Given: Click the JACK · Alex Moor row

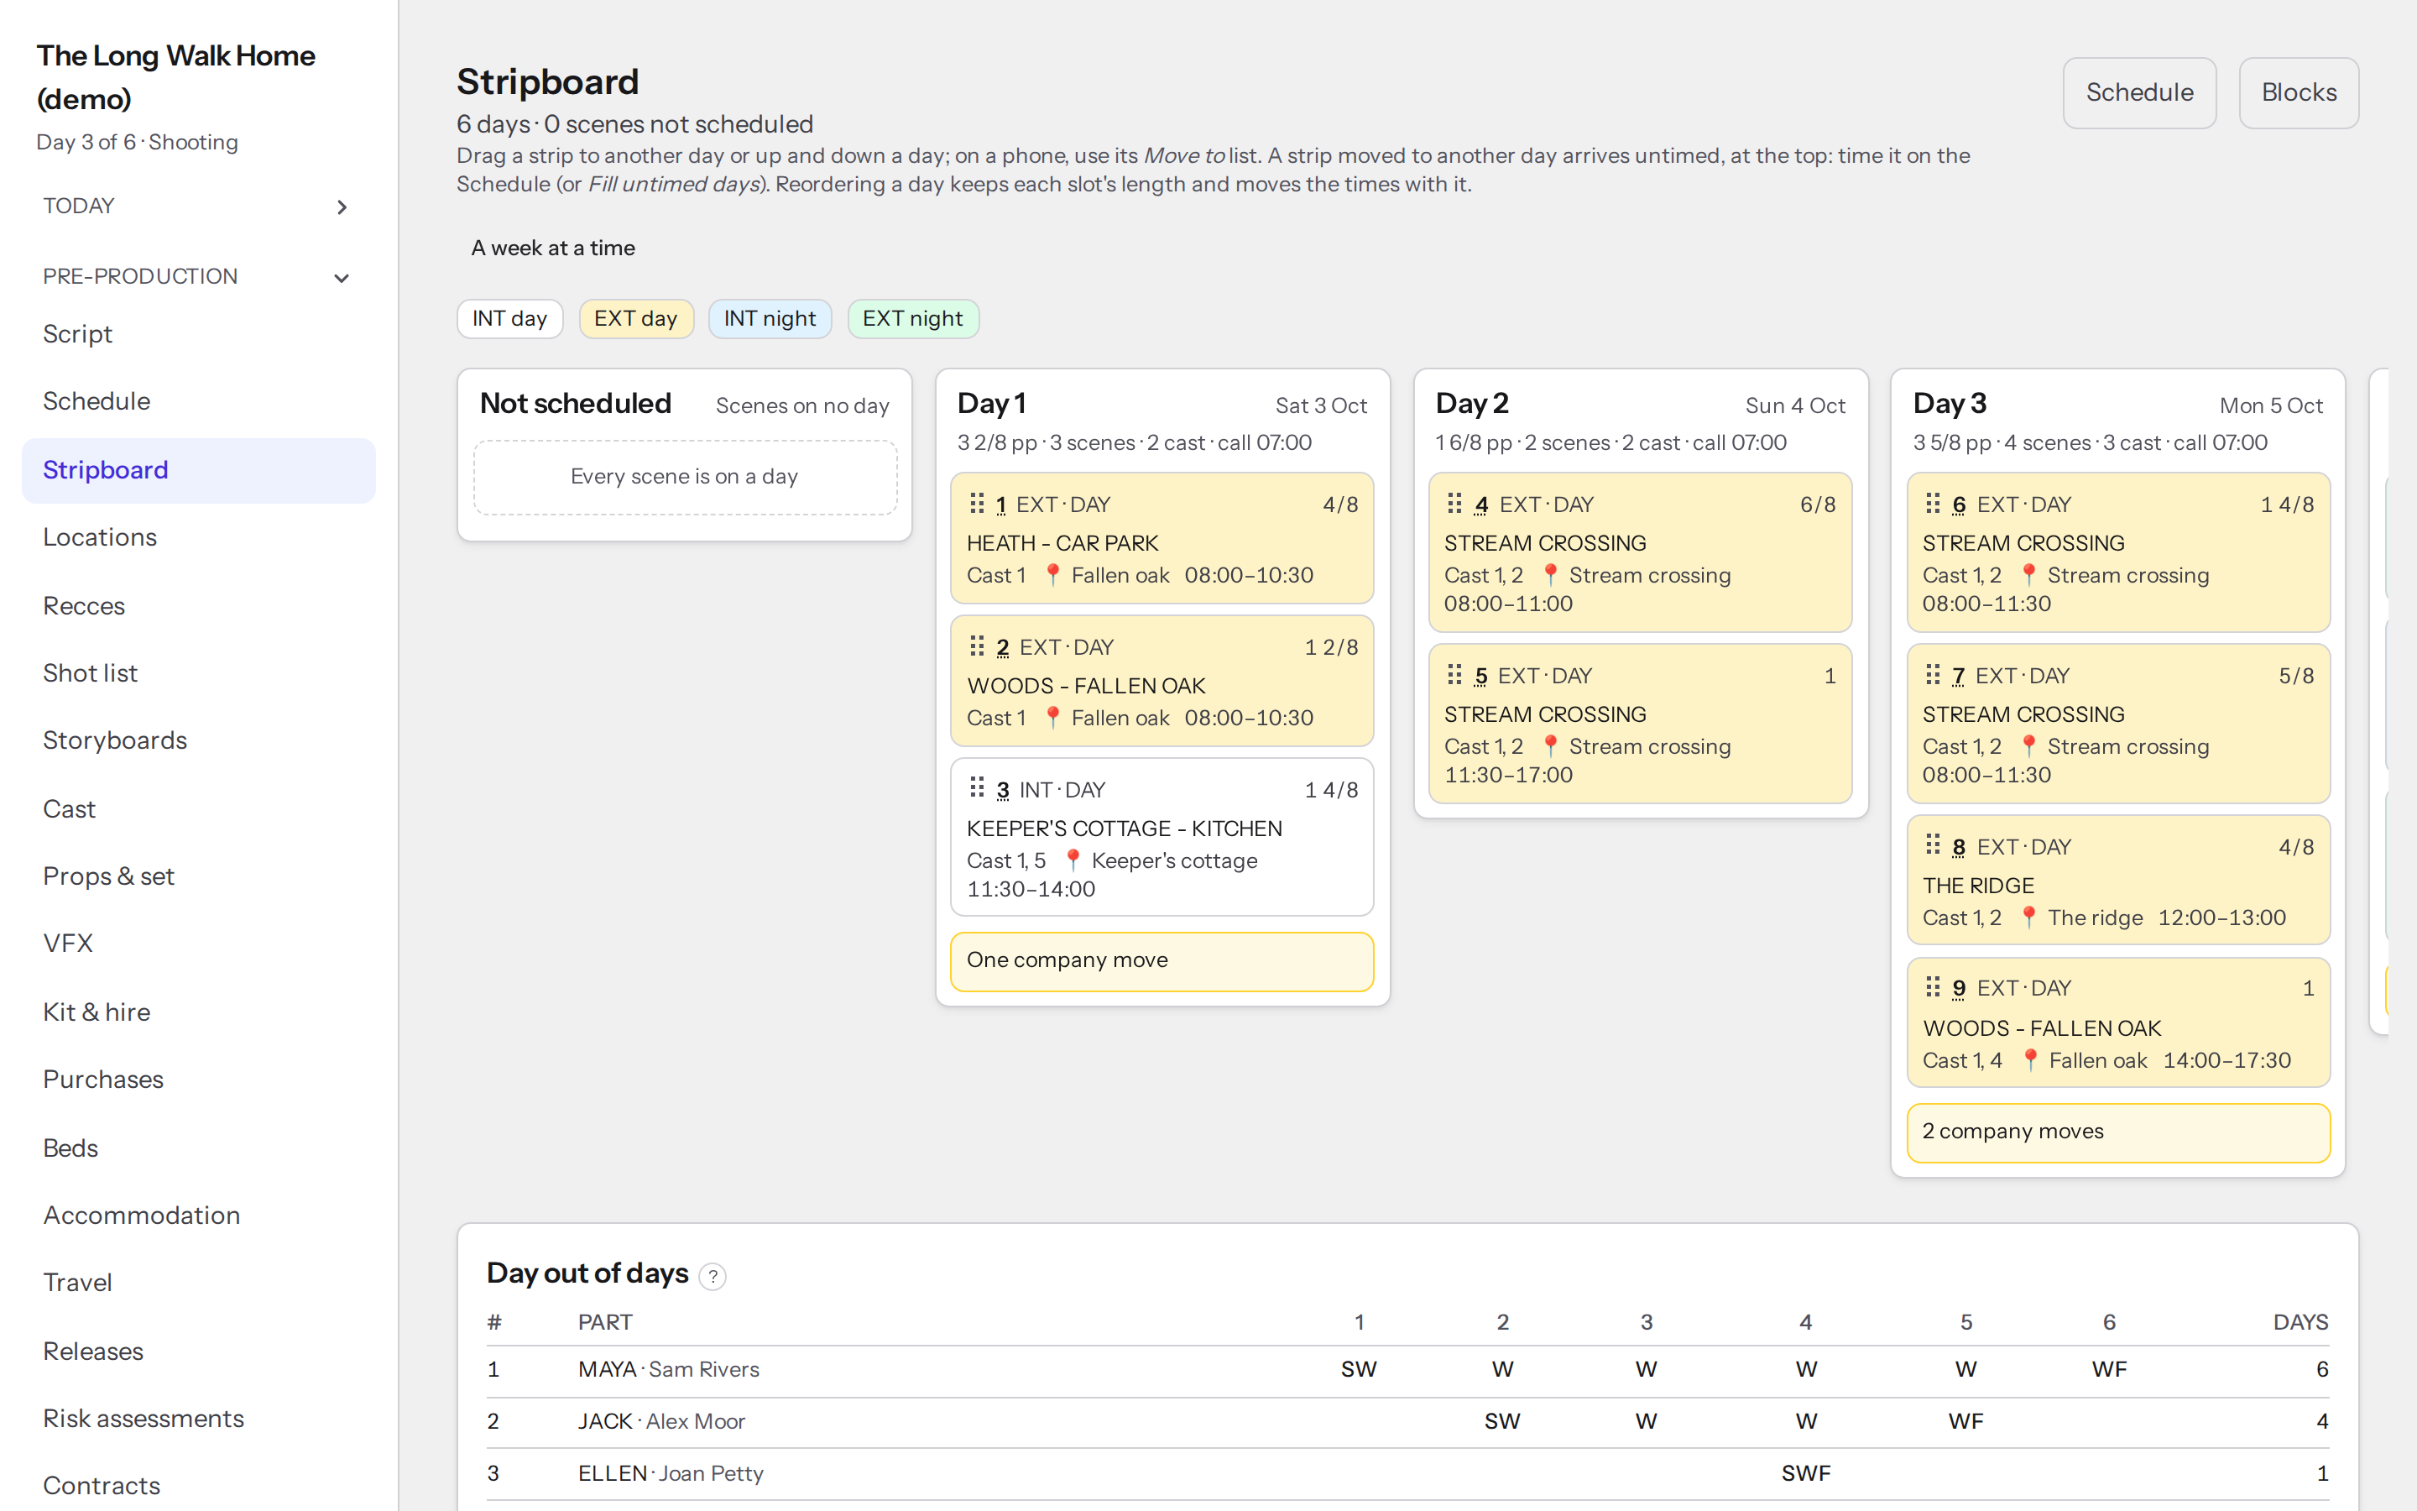Looking at the screenshot, I should coord(1407,1422).
